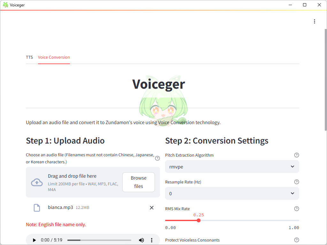The width and height of the screenshot is (327, 245).
Task: Click the 0.25 slider value label
Action: click(x=199, y=215)
